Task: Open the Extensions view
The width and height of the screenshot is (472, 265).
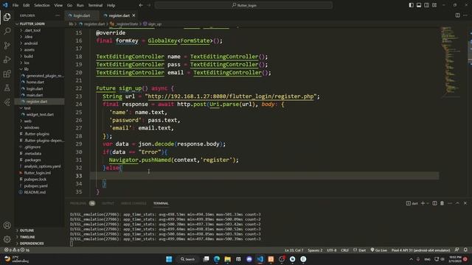Action: [x=7, y=74]
